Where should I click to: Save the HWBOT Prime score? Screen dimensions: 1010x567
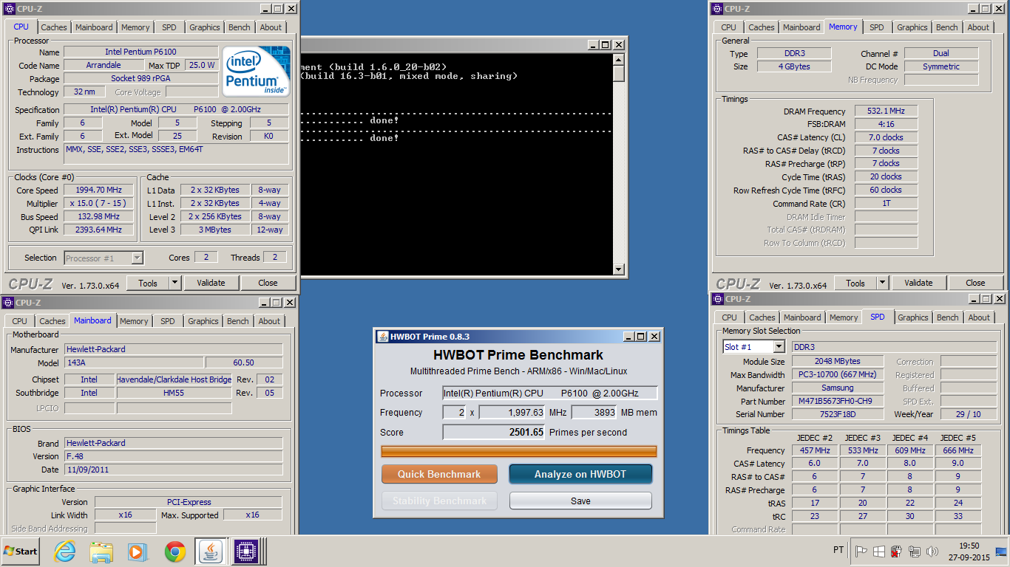tap(580, 501)
